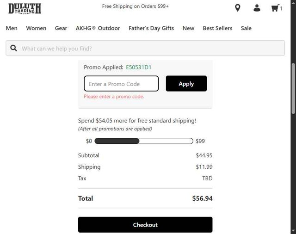Viewport: 296px width, 234px height.
Task: Open the Men menu
Action: tap(12, 28)
